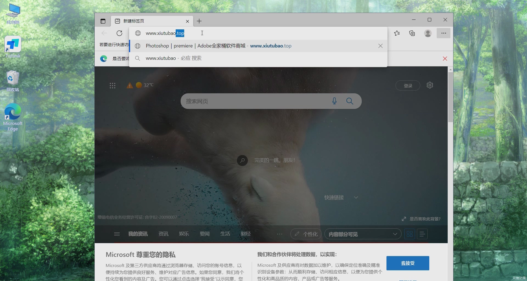Open the 32°C weather widget
Screen dimensions: 527x281
pyautogui.click(x=145, y=85)
